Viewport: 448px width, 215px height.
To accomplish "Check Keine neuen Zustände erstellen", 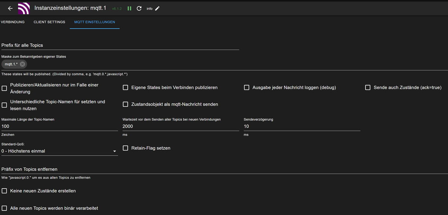I will [x=4, y=191].
